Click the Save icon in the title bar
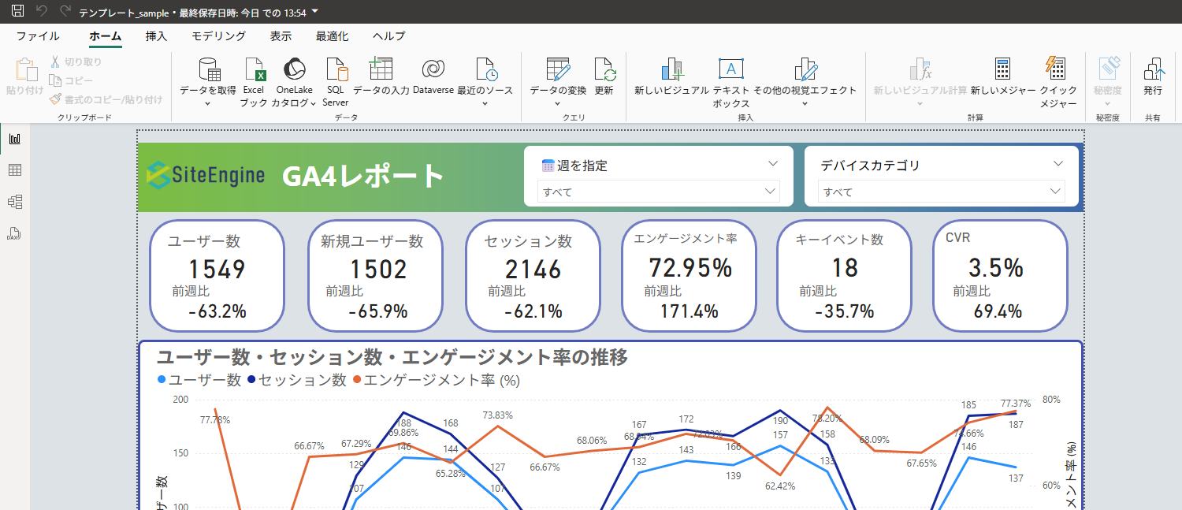The image size is (1182, 510). click(x=17, y=12)
